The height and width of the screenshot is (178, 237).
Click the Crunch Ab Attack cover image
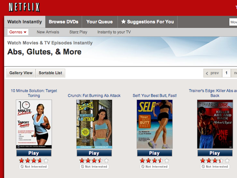pos(94,124)
